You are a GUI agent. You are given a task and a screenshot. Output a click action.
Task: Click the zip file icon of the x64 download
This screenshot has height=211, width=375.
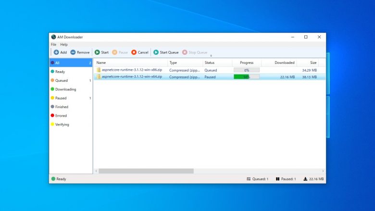99,77
